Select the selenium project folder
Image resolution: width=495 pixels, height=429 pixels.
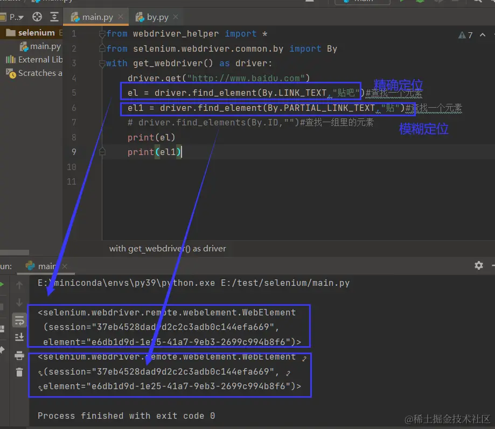(31, 32)
